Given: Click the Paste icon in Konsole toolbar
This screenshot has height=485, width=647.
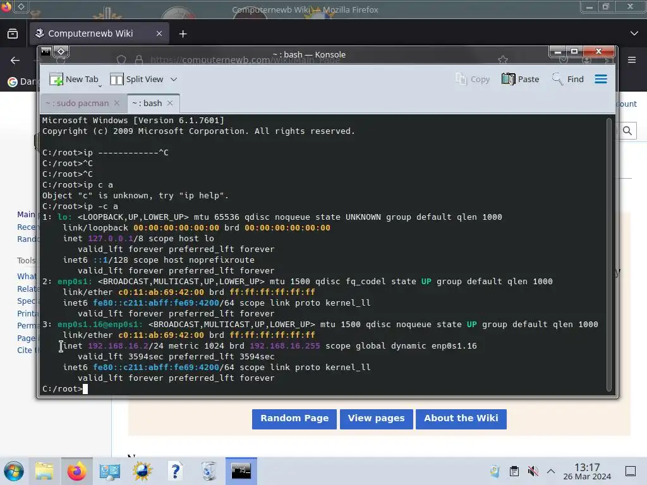Looking at the screenshot, I should [x=508, y=79].
